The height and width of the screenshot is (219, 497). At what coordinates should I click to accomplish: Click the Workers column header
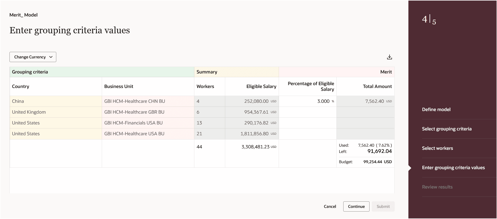tap(205, 86)
